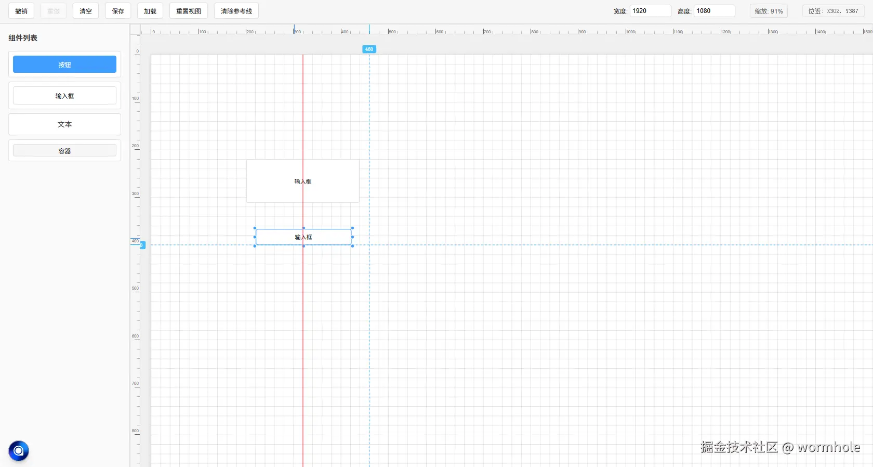Viewport: 873px width, 467px height.
Task: Click the 460 vertical guide label
Action: 369,49
